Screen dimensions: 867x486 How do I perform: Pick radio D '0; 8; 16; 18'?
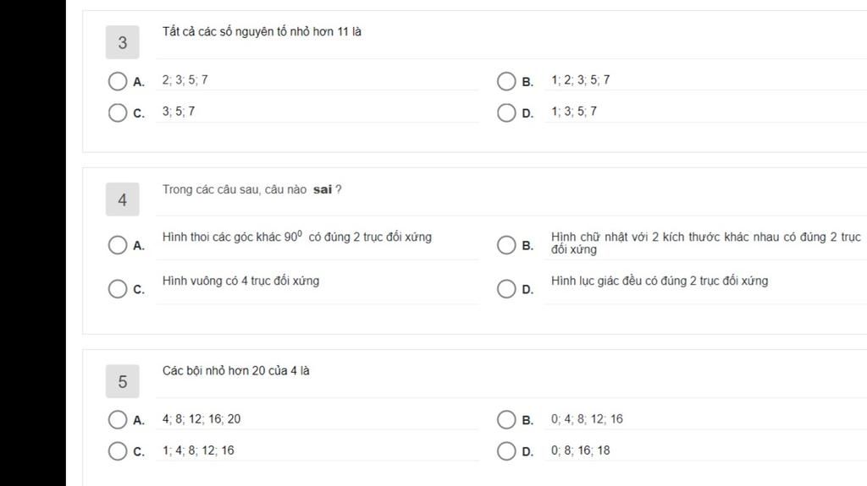point(506,451)
